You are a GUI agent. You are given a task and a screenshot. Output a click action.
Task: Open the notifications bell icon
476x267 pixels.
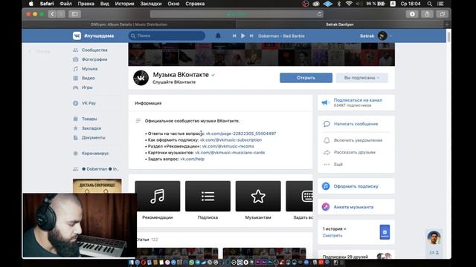218,36
